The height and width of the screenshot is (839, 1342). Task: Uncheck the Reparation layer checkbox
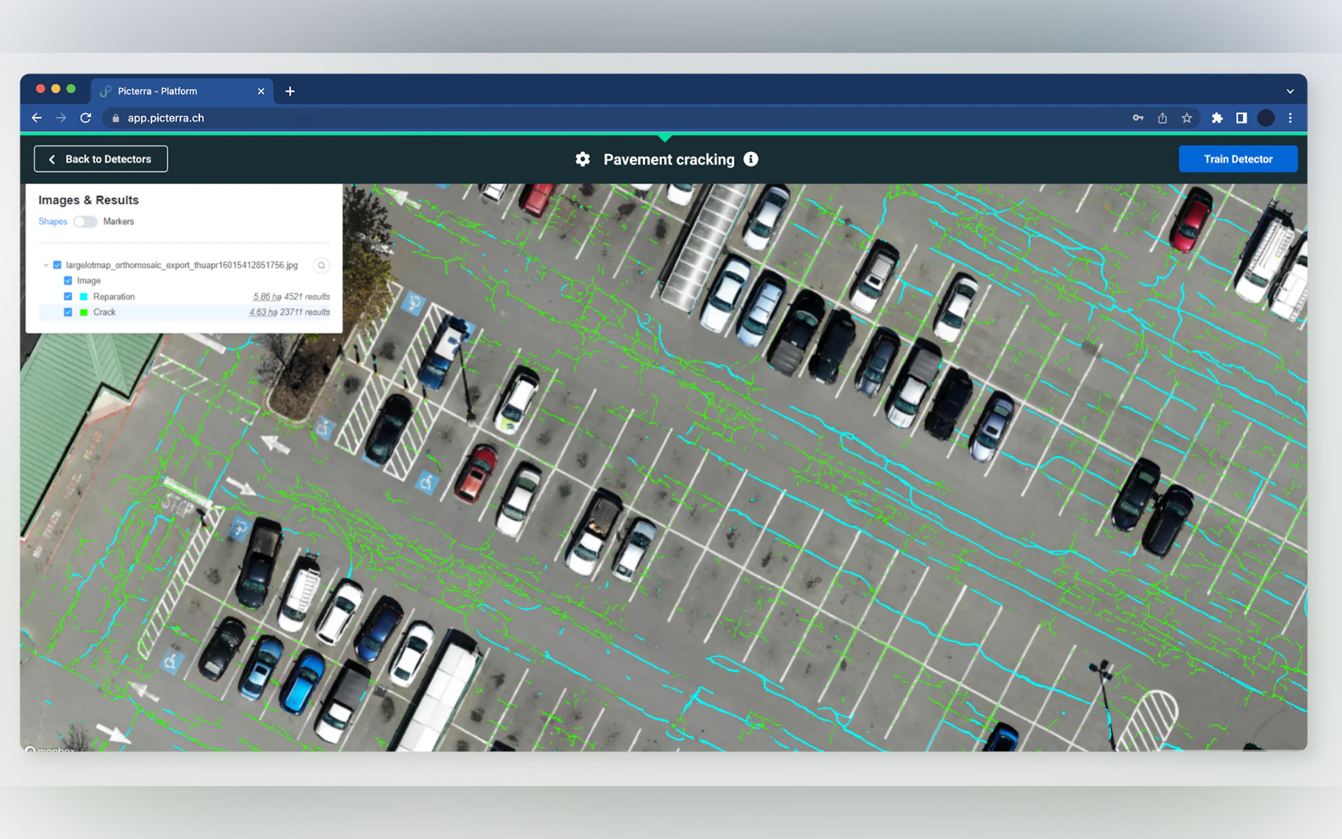(68, 296)
